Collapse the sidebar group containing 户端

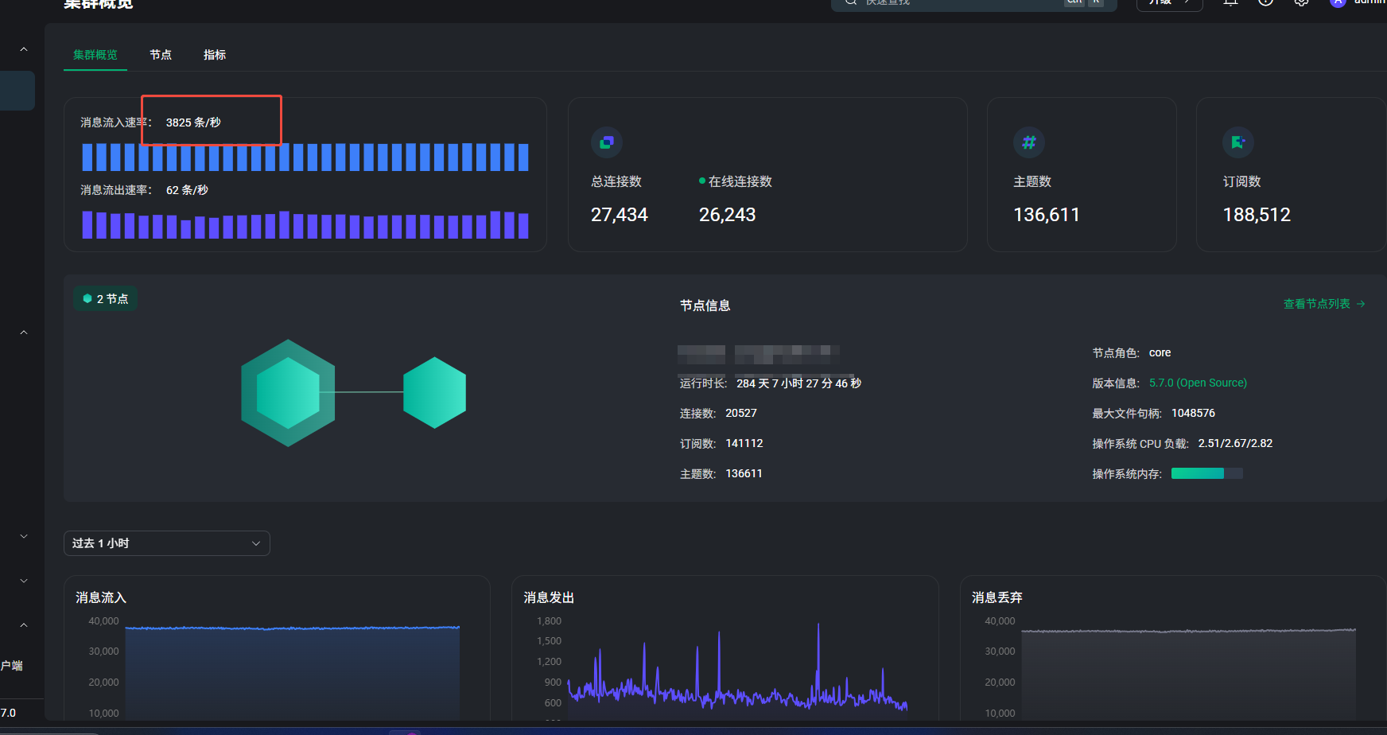click(24, 625)
